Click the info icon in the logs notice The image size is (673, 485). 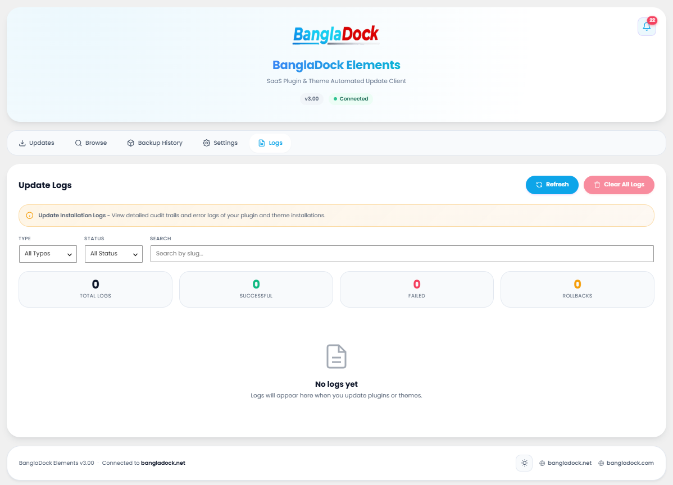[x=30, y=216]
